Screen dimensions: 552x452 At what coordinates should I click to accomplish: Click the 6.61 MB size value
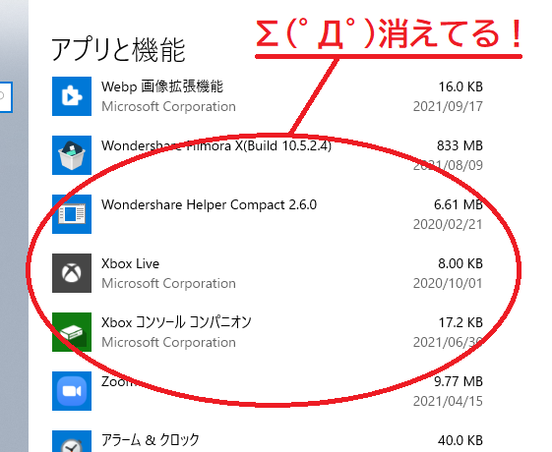458,204
